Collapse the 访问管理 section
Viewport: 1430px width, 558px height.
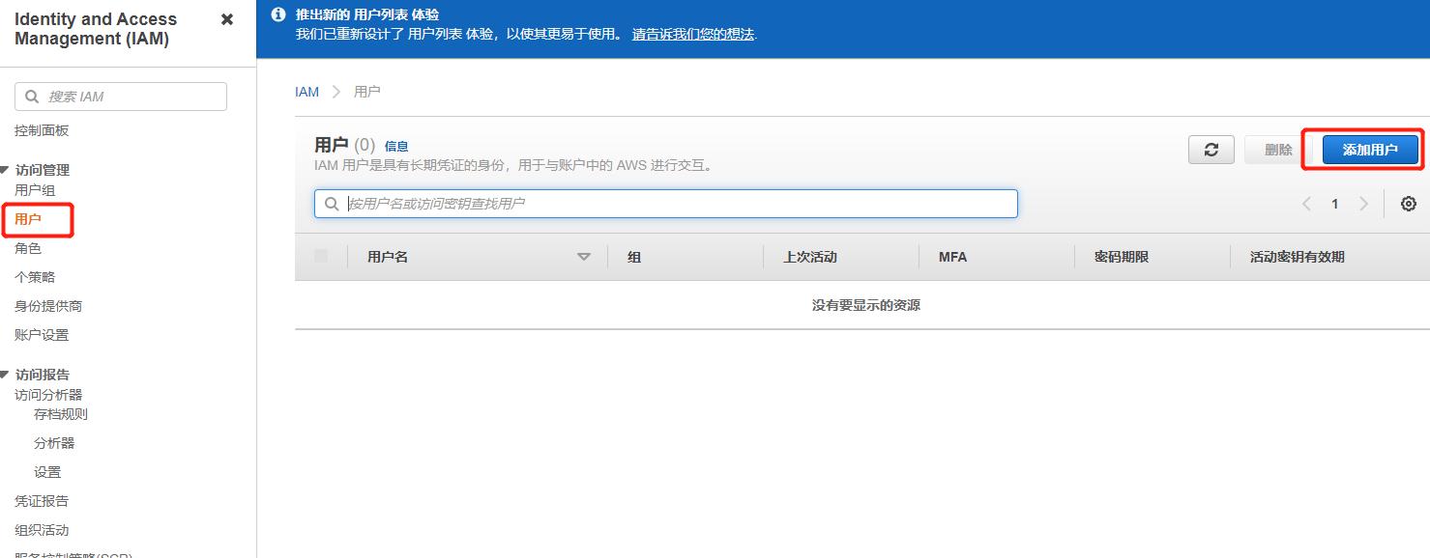11,169
